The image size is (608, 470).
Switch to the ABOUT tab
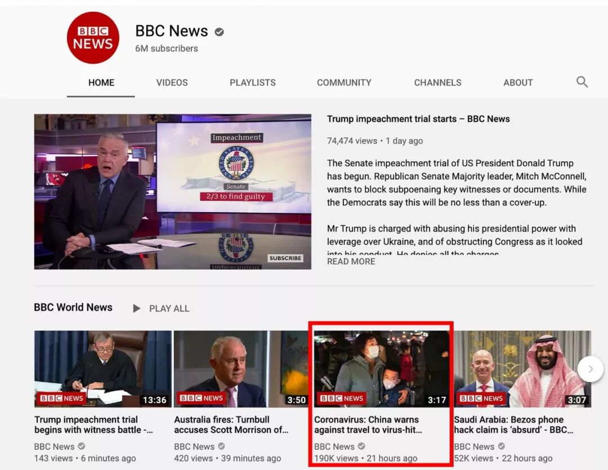tap(518, 83)
